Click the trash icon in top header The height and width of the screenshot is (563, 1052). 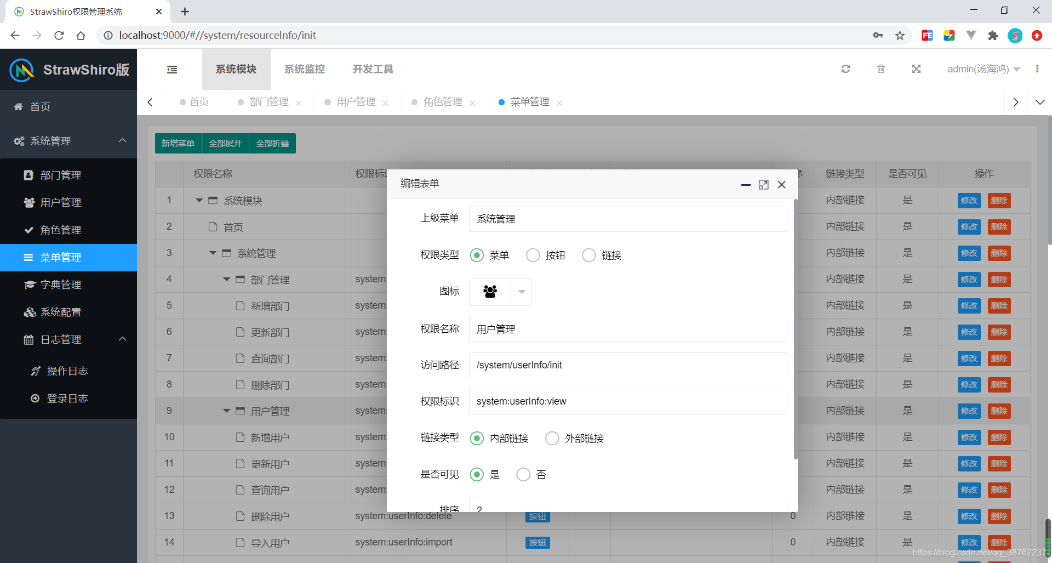coord(881,69)
